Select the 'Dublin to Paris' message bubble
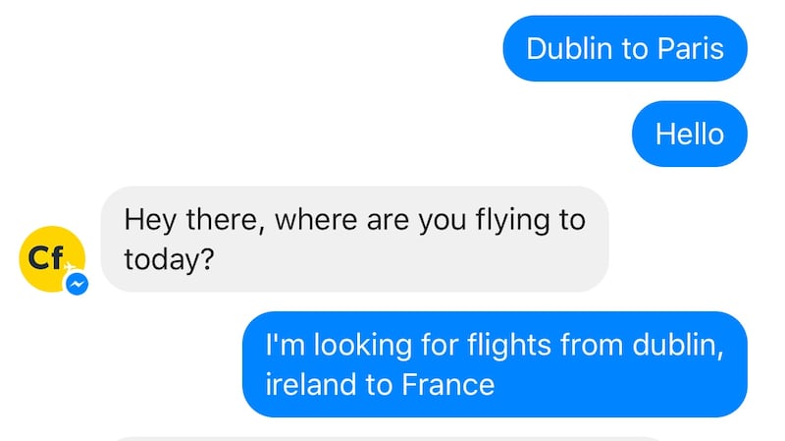785x441 pixels. pyautogui.click(x=625, y=48)
